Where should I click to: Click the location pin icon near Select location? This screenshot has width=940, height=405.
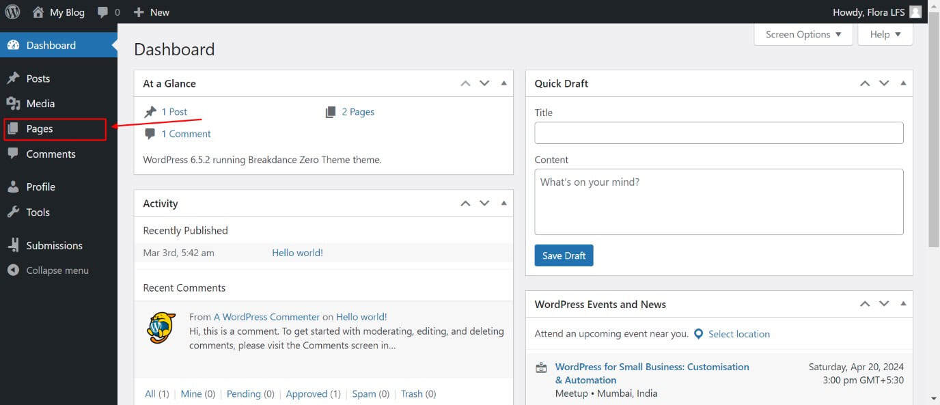(x=698, y=334)
